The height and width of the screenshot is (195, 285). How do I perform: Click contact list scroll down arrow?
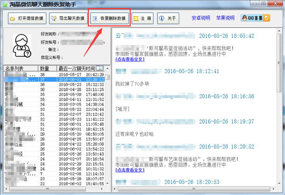pos(107,184)
